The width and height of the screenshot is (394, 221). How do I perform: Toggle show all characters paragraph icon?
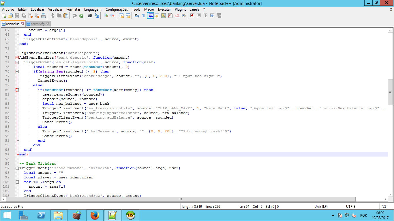pyautogui.click(x=143, y=16)
